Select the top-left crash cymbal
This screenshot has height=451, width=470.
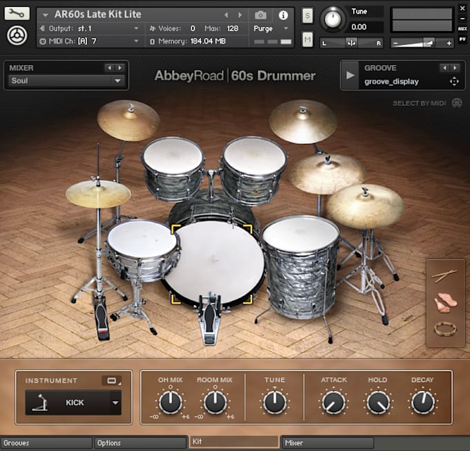pyautogui.click(x=129, y=121)
